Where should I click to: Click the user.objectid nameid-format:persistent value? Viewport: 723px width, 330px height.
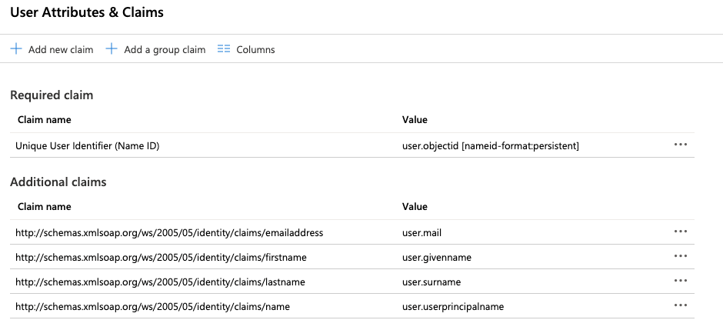tap(490, 145)
